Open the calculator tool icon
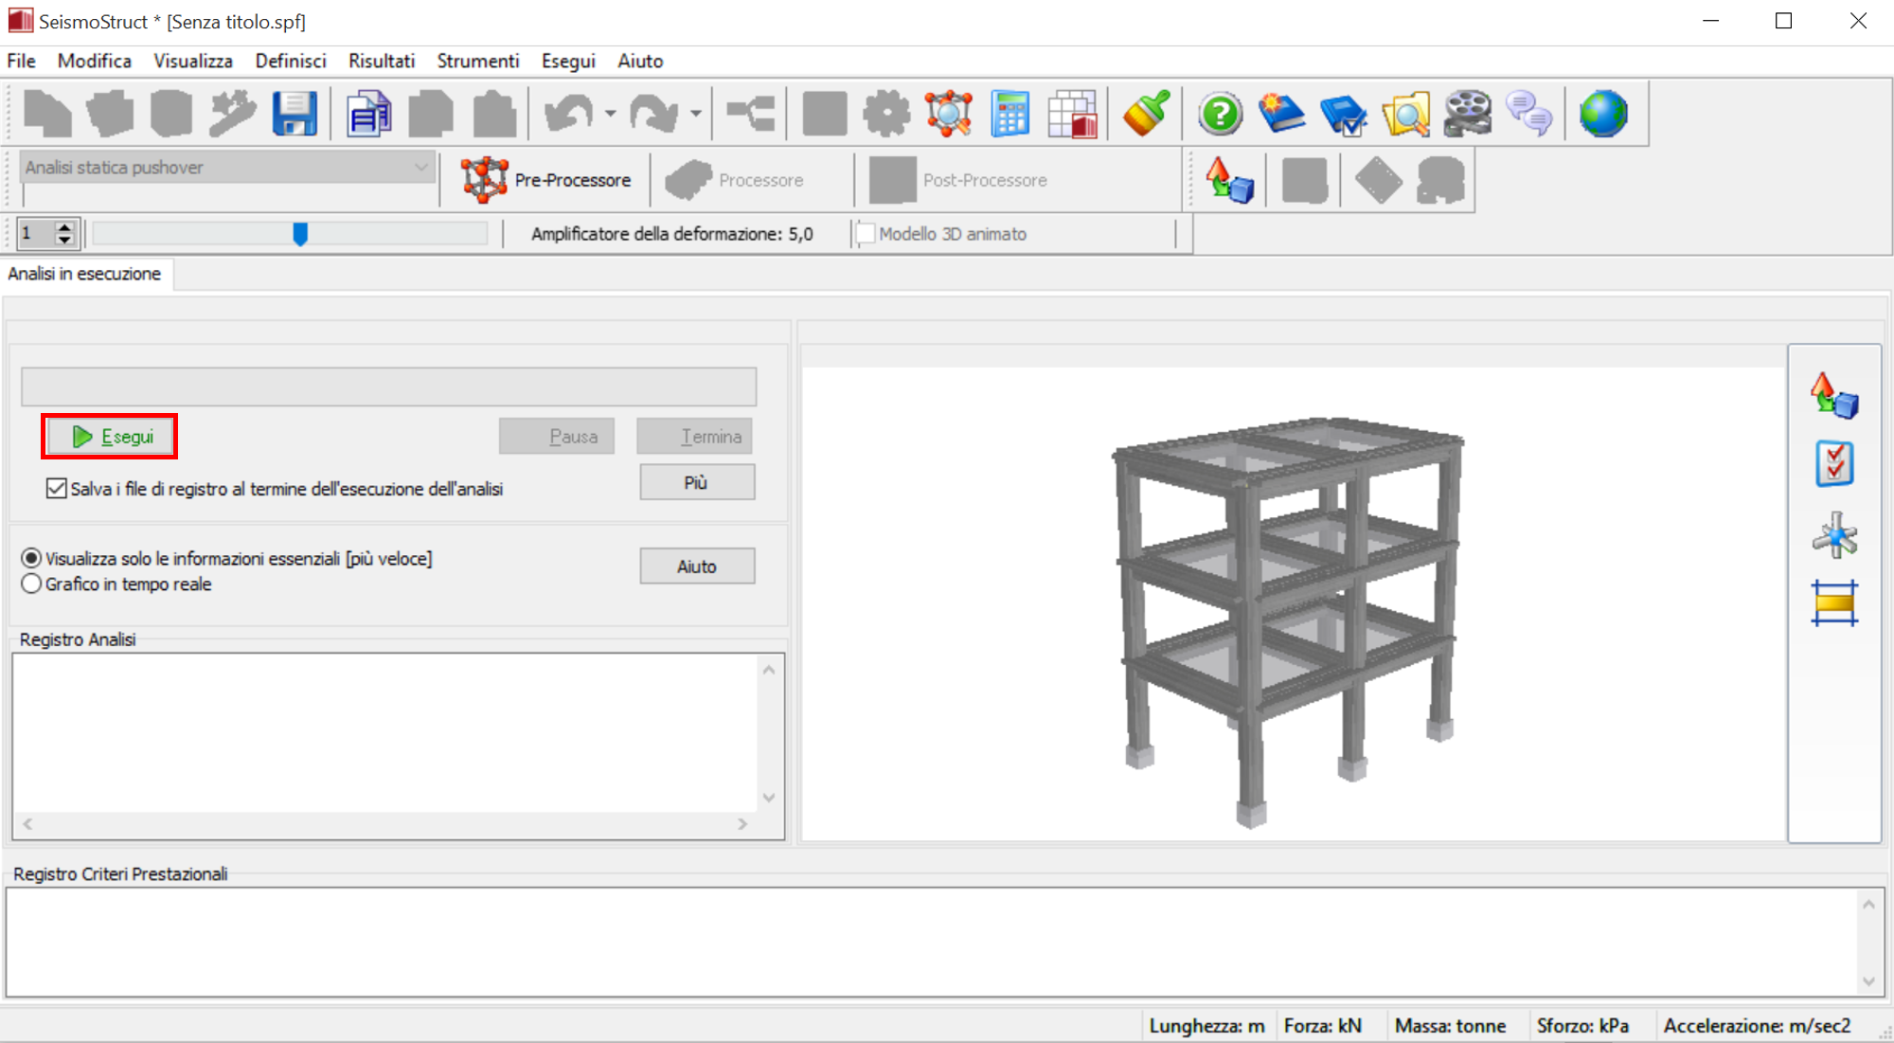Screen dimensions: 1894x1043 (1010, 114)
